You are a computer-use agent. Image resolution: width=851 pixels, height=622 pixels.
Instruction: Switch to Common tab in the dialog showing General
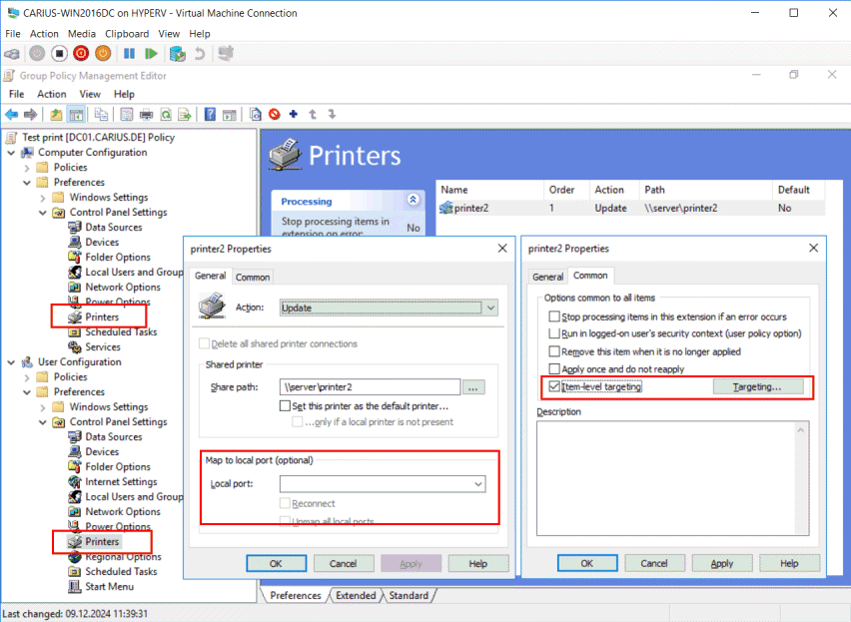point(253,278)
